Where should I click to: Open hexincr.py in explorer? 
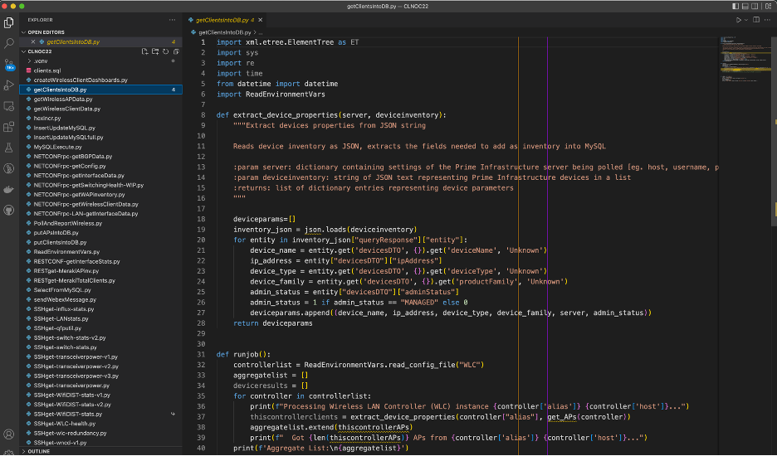pos(47,119)
